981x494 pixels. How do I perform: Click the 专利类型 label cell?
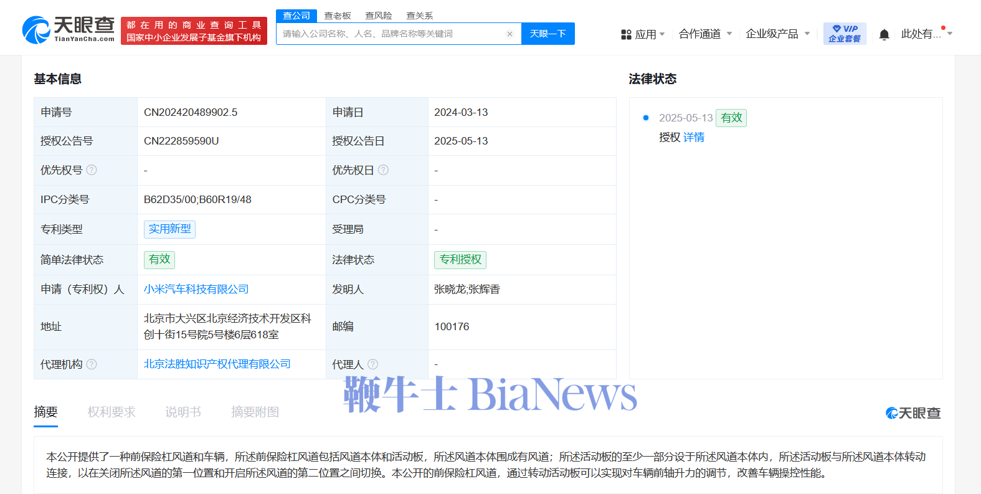85,229
